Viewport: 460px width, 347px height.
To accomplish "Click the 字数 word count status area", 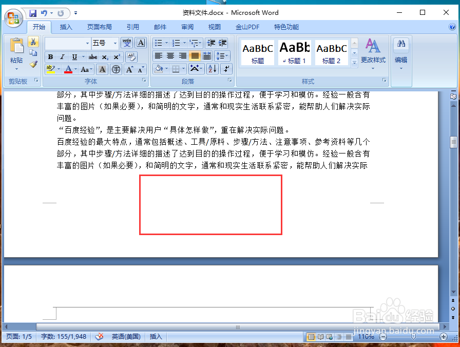I will click(64, 337).
